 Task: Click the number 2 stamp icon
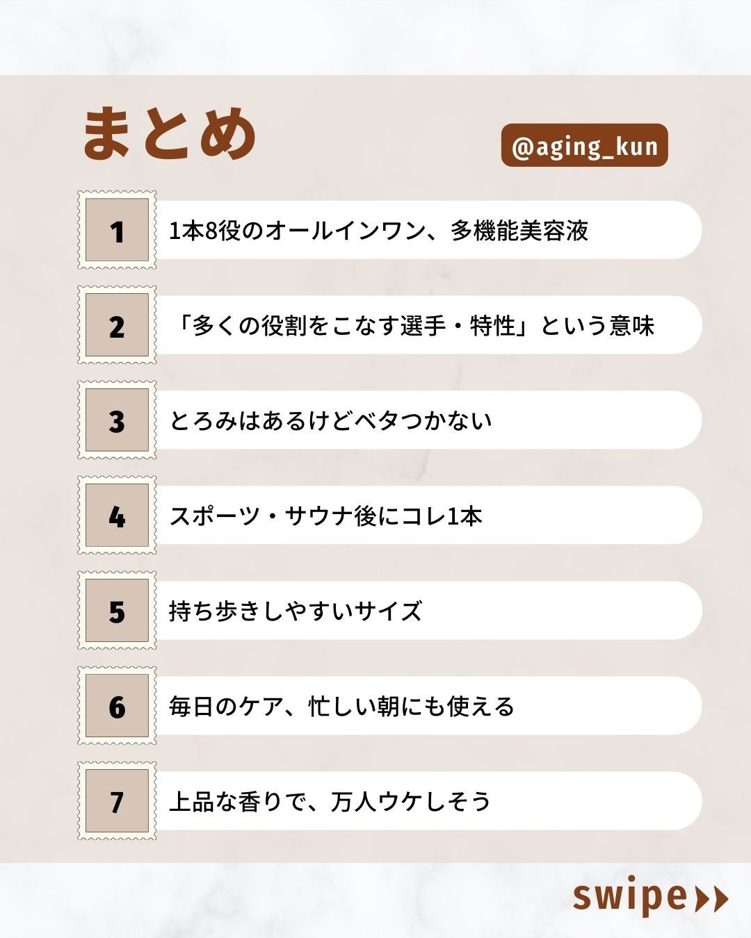pyautogui.click(x=117, y=325)
